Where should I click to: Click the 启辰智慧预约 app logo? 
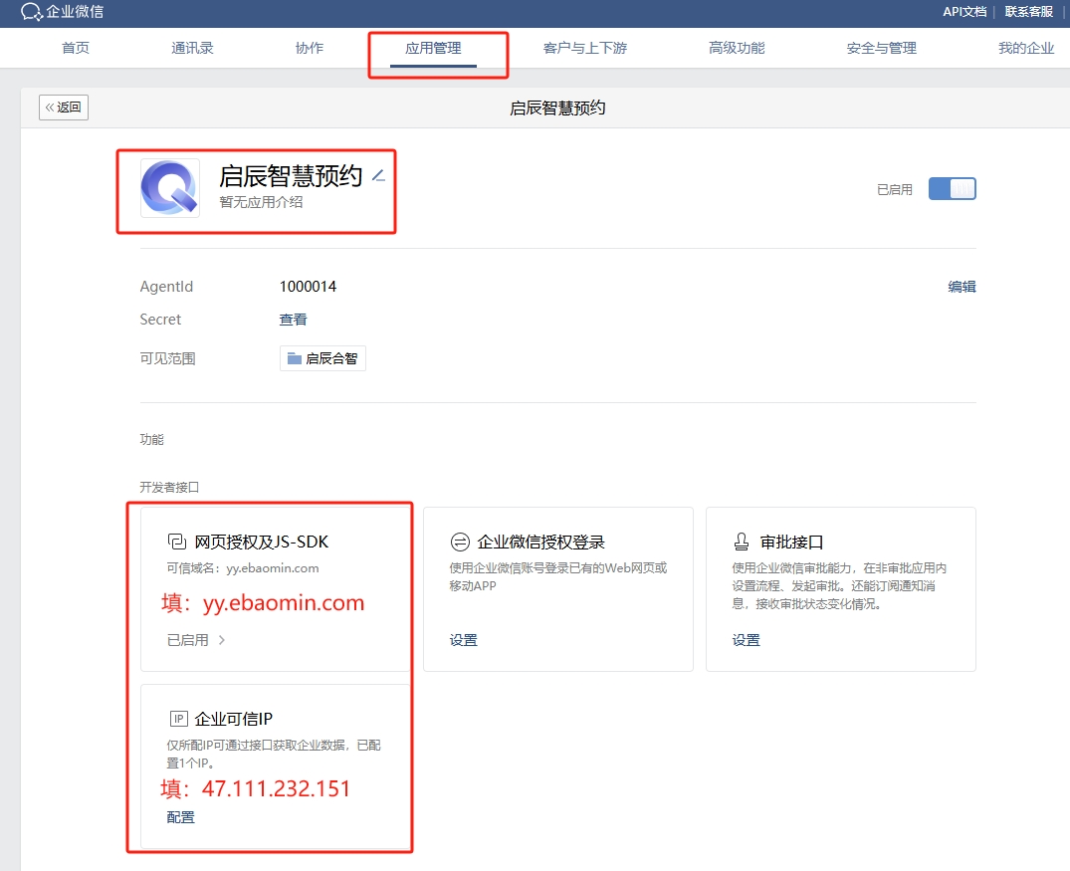click(169, 188)
